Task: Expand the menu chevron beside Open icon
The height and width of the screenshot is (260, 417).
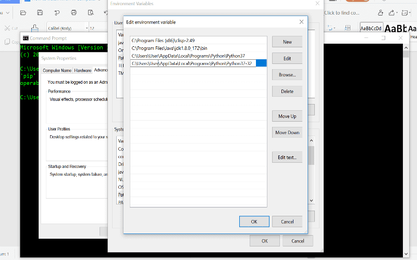Action: click(8, 12)
